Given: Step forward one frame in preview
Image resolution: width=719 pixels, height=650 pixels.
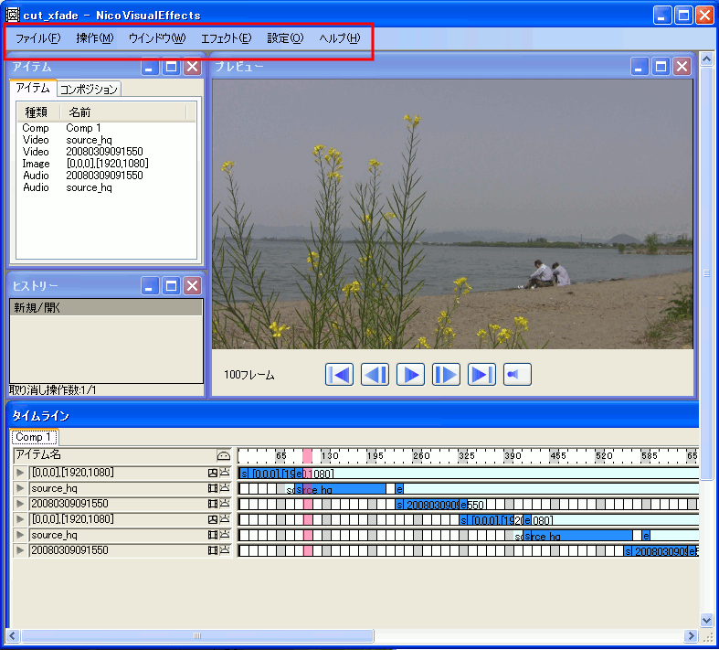Looking at the screenshot, I should (x=446, y=374).
